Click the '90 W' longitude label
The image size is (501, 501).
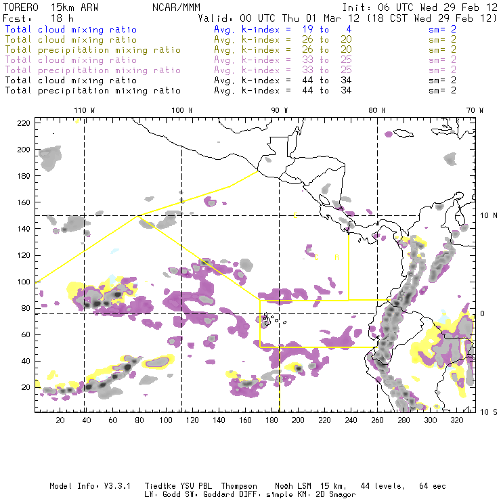click(280, 110)
